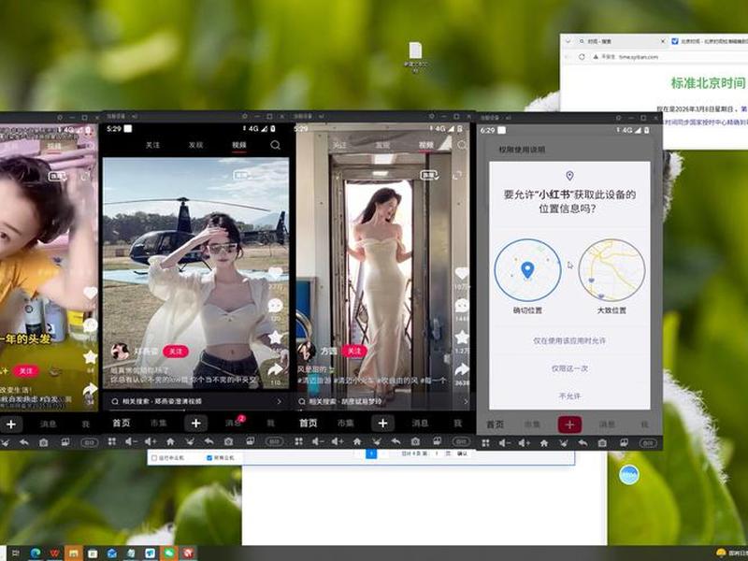This screenshot has height=561, width=748.
Task: Open comments on the helicopter video
Action: point(275,306)
